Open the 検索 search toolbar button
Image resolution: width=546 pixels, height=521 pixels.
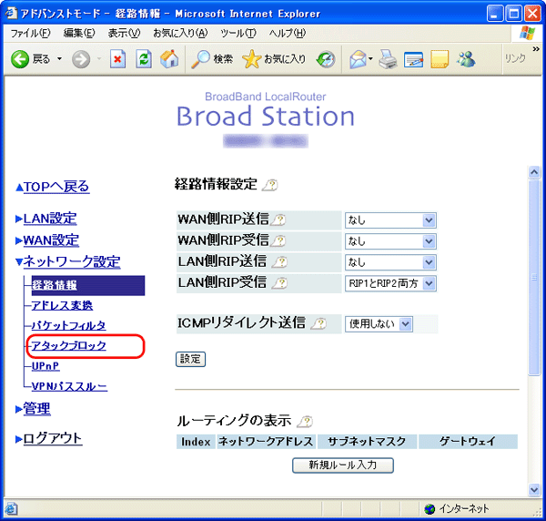pyautogui.click(x=212, y=59)
